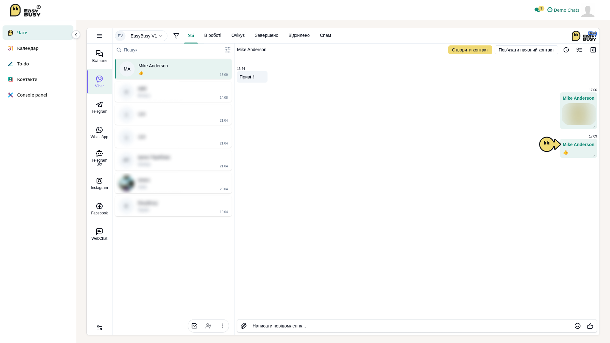Expand the EasyBusy V1 workspace dropdown
This screenshot has width=610, height=343.
coord(141,36)
